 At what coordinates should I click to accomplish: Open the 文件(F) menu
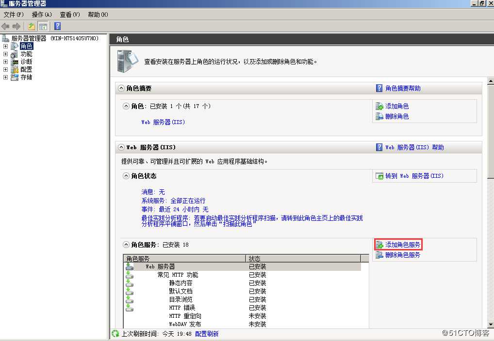click(x=14, y=15)
